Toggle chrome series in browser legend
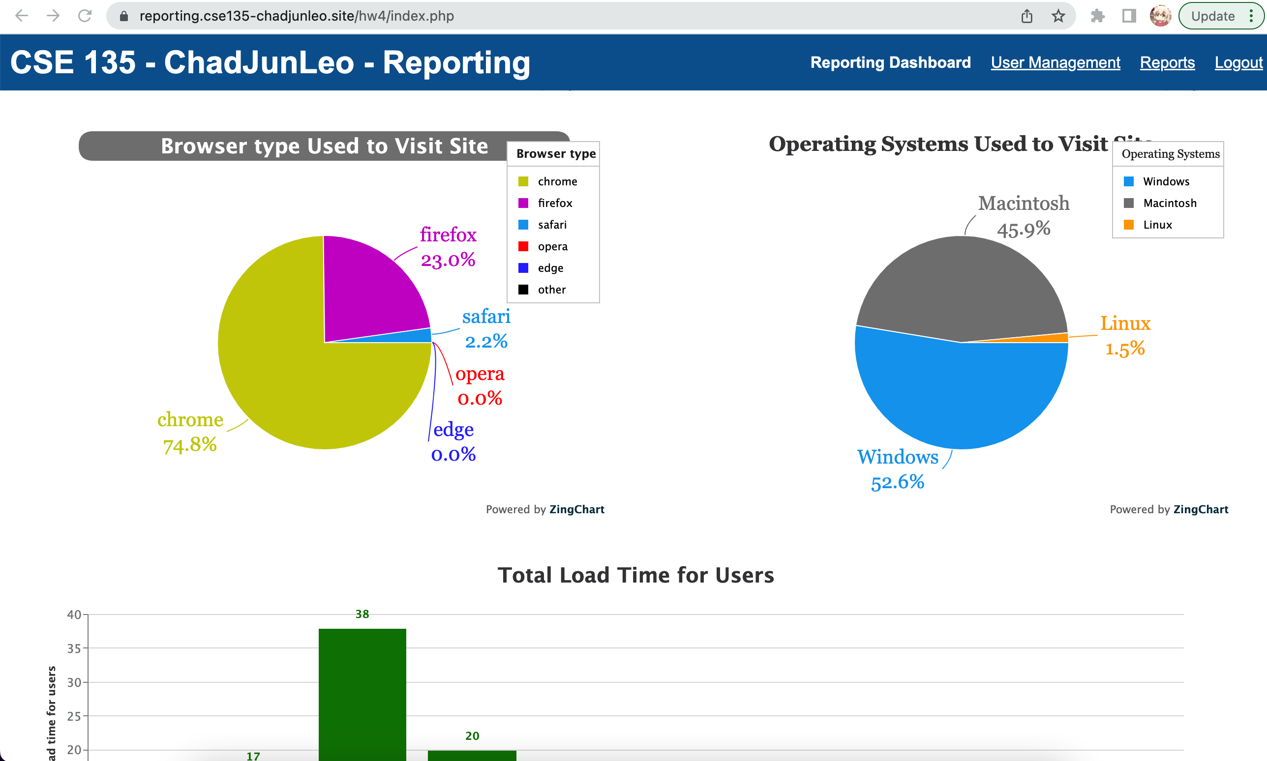The height and width of the screenshot is (761, 1267). click(557, 181)
